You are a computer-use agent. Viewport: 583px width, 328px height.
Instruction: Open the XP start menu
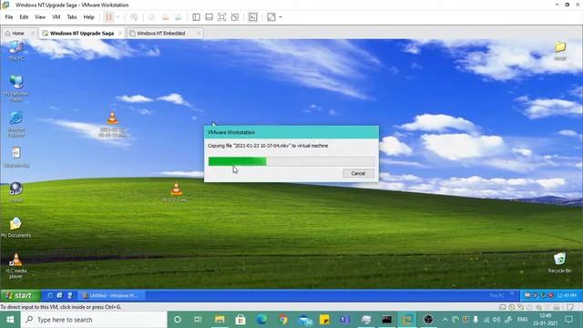pyautogui.click(x=20, y=295)
